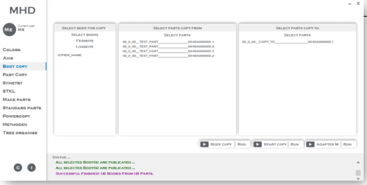Open the Axis section
367x185 pixels.
(8, 58)
